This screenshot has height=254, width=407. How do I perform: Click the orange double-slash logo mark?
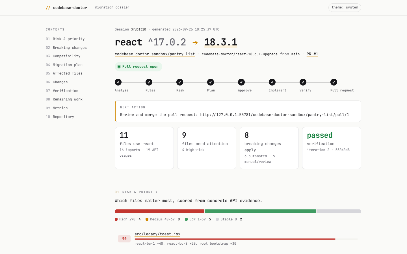(48, 8)
